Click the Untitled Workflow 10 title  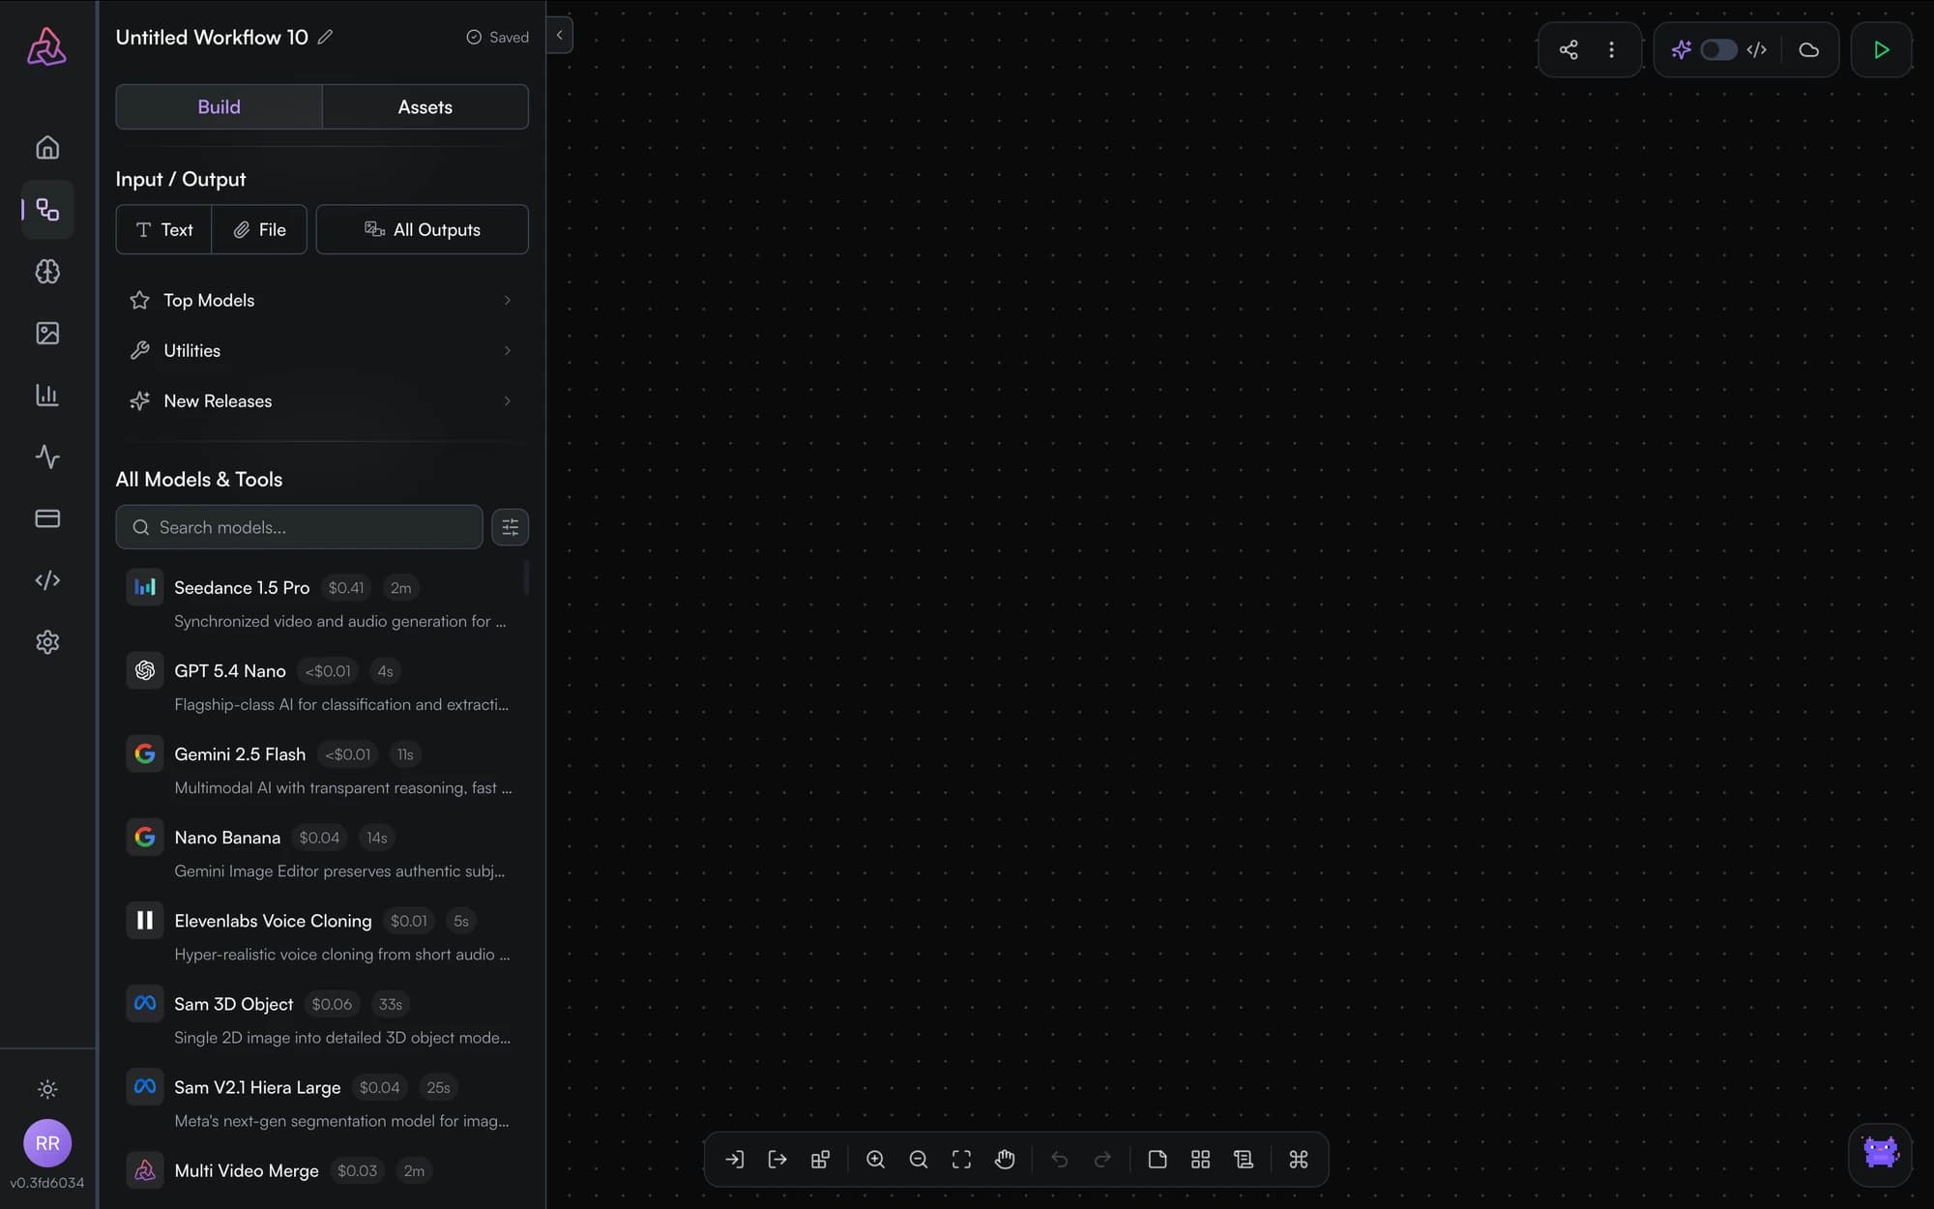tap(212, 37)
